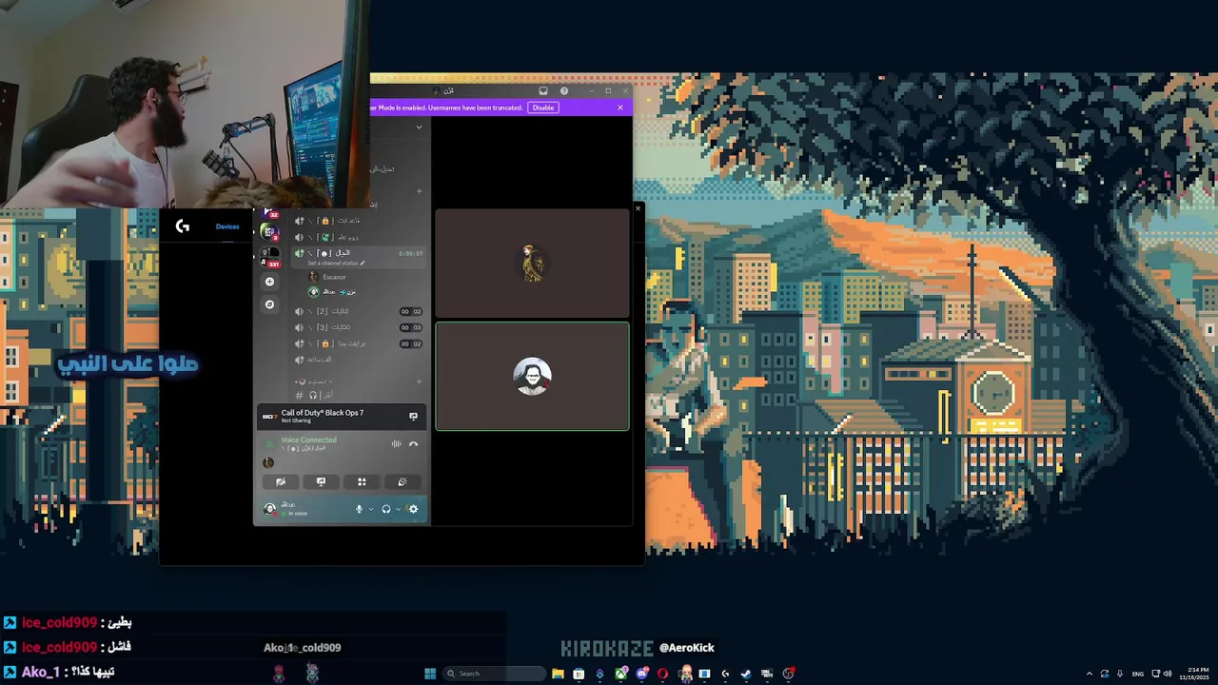Show hidden system tray icons chevron
This screenshot has width=1218, height=685.
pyautogui.click(x=1090, y=674)
